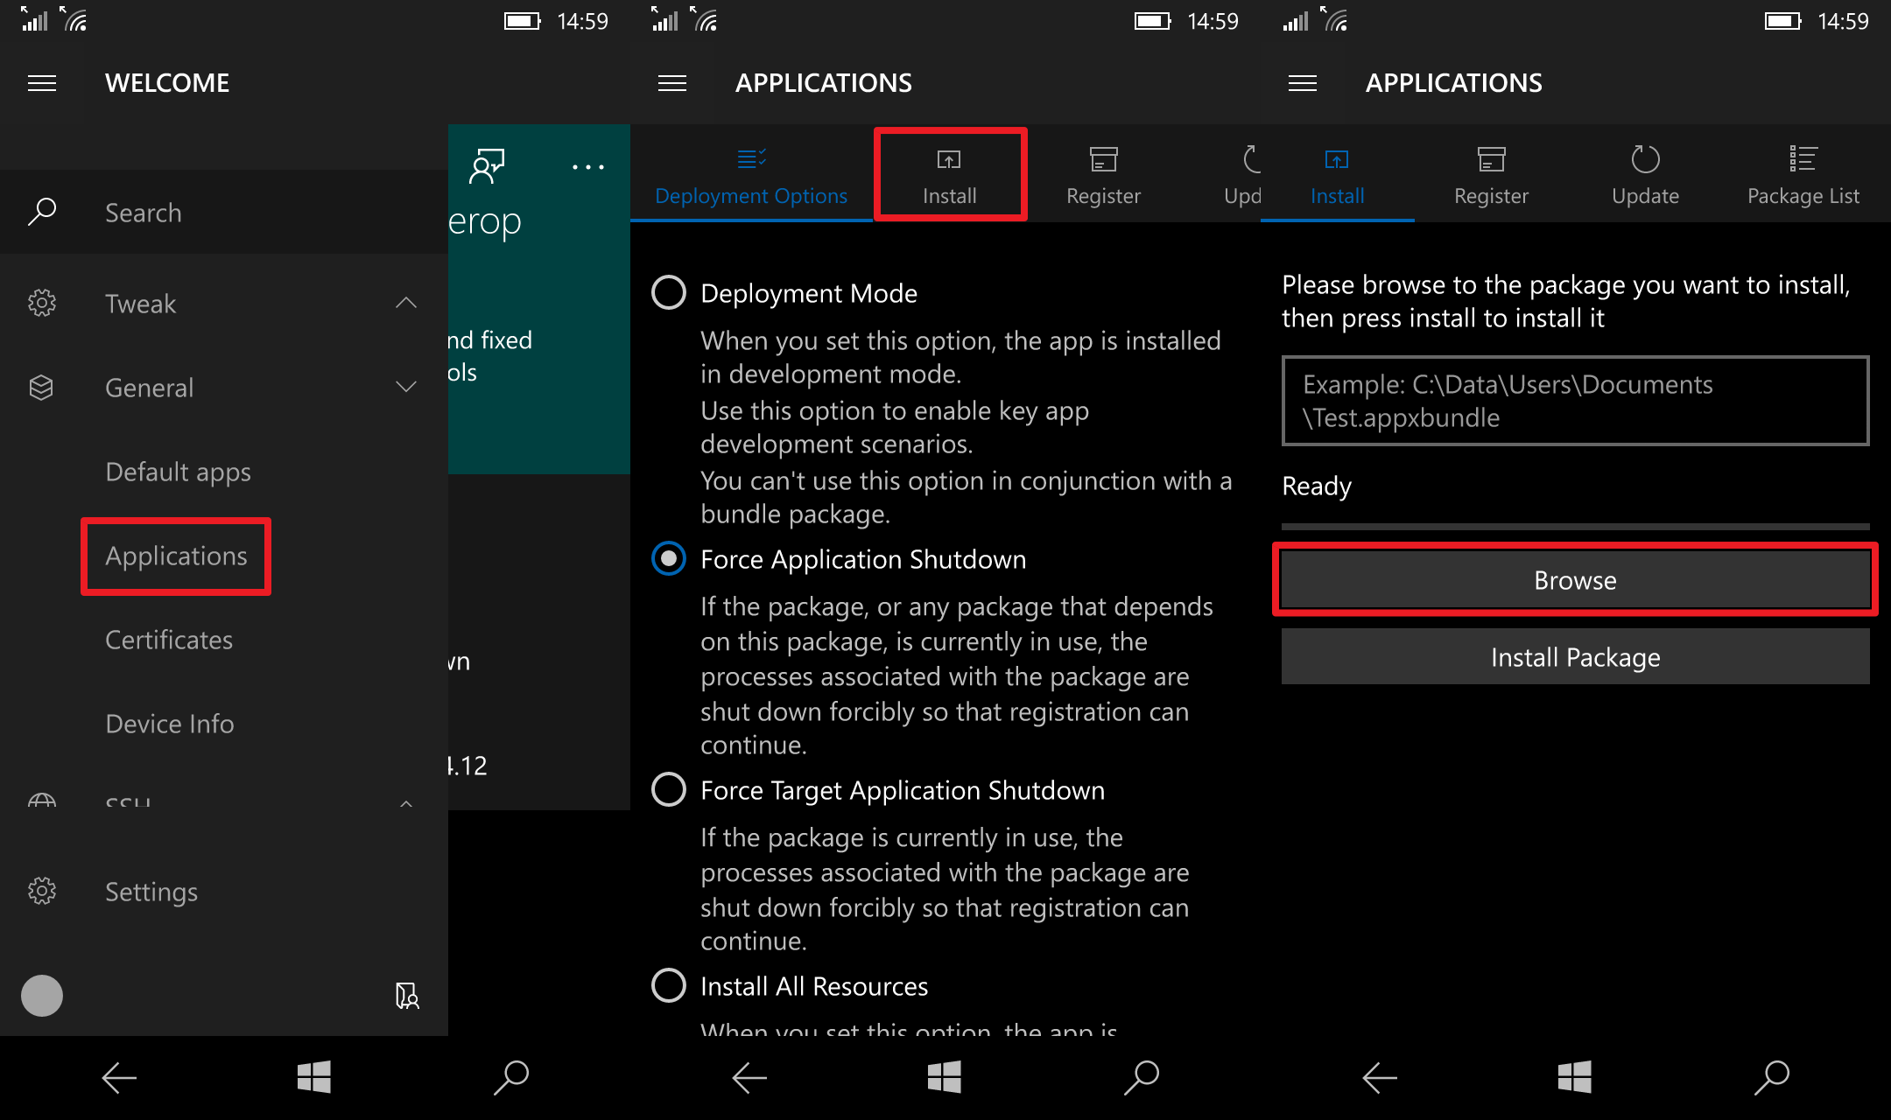This screenshot has width=1891, height=1120.
Task: Open the three-dot more menu
Action: coord(588,166)
